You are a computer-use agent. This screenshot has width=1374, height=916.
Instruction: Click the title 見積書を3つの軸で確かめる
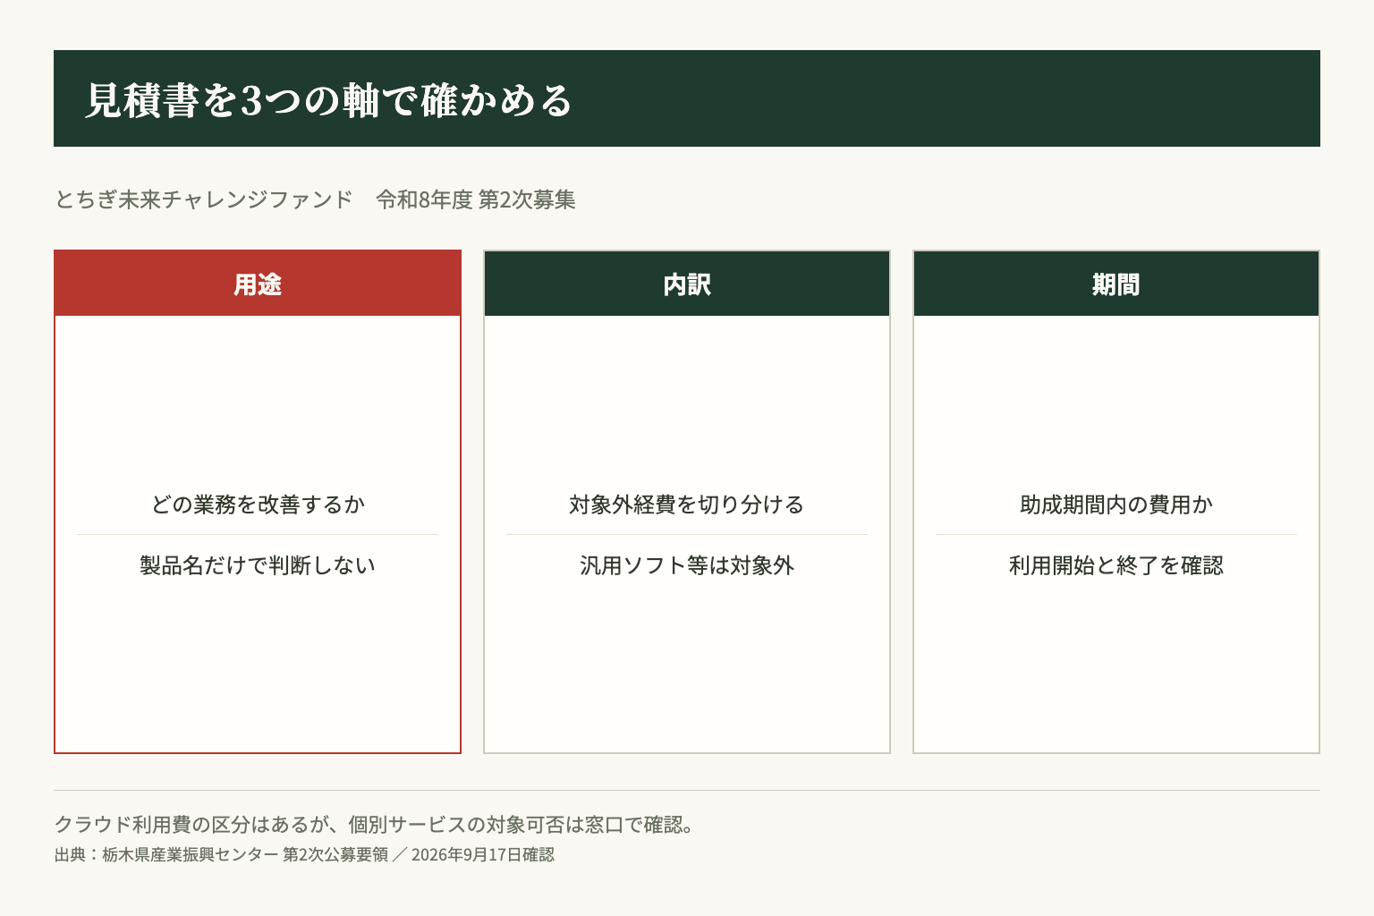(x=329, y=99)
